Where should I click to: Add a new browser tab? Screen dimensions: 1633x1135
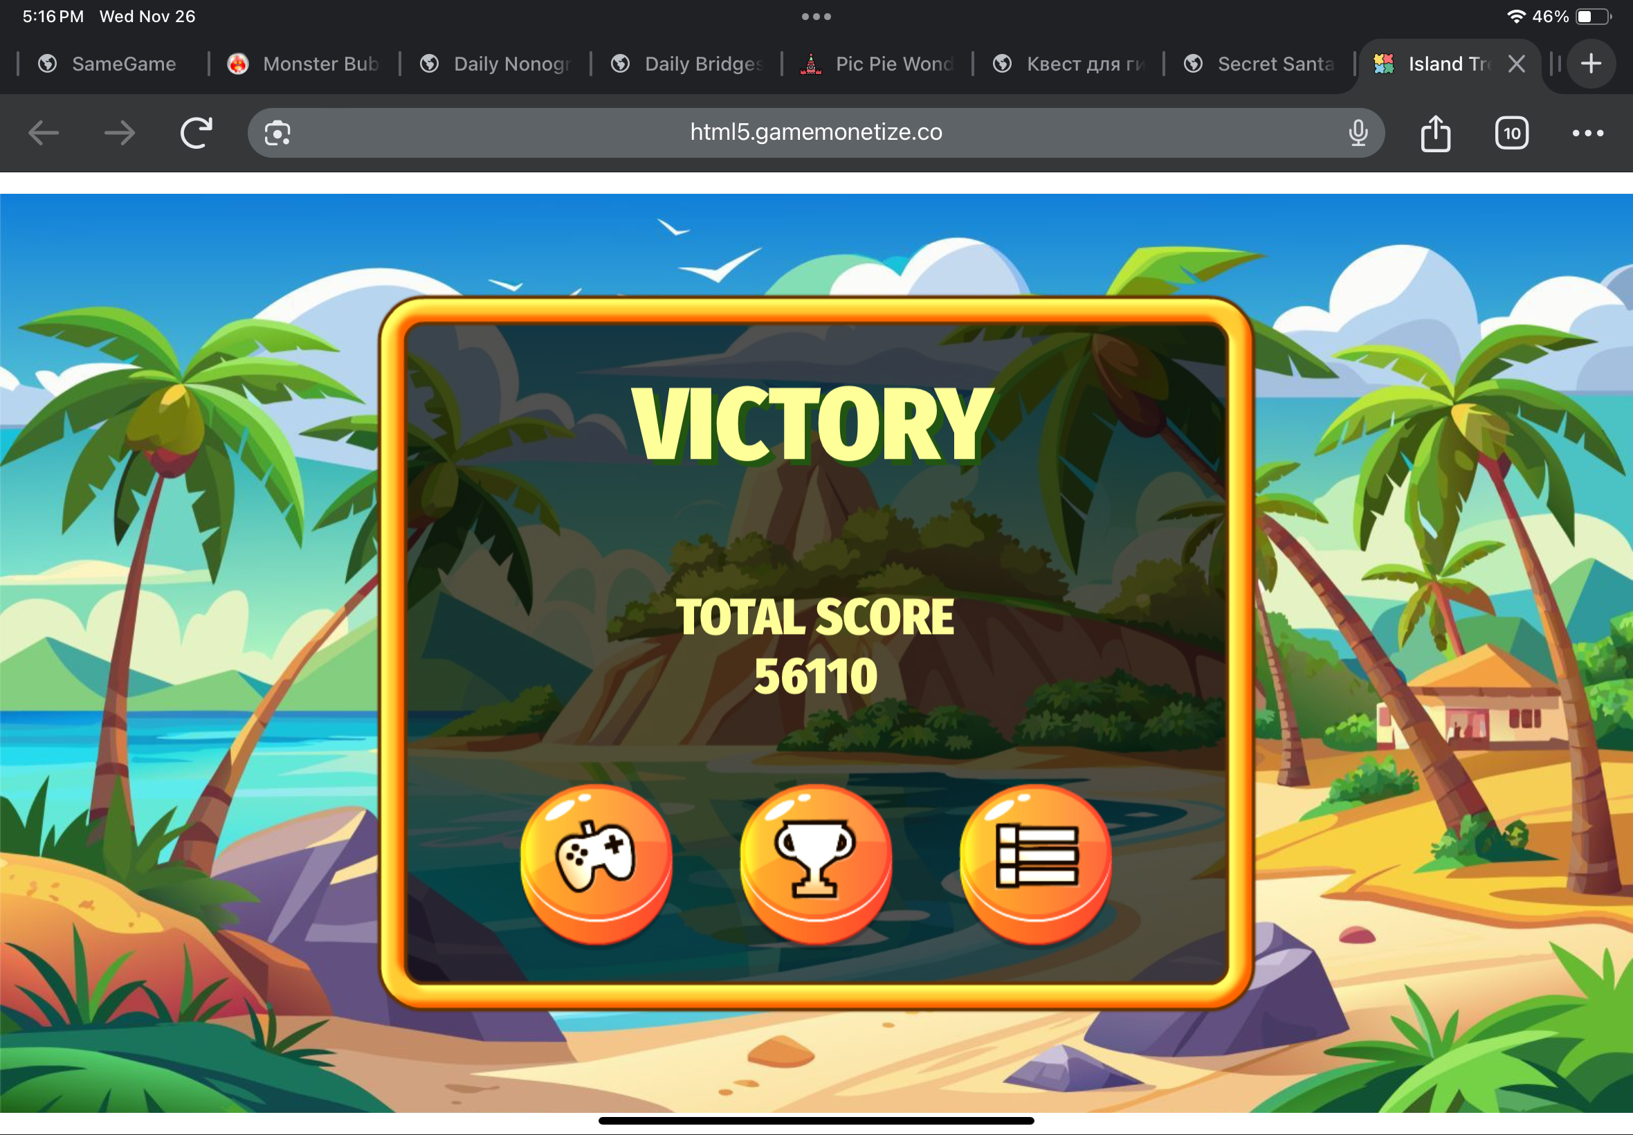click(1591, 64)
